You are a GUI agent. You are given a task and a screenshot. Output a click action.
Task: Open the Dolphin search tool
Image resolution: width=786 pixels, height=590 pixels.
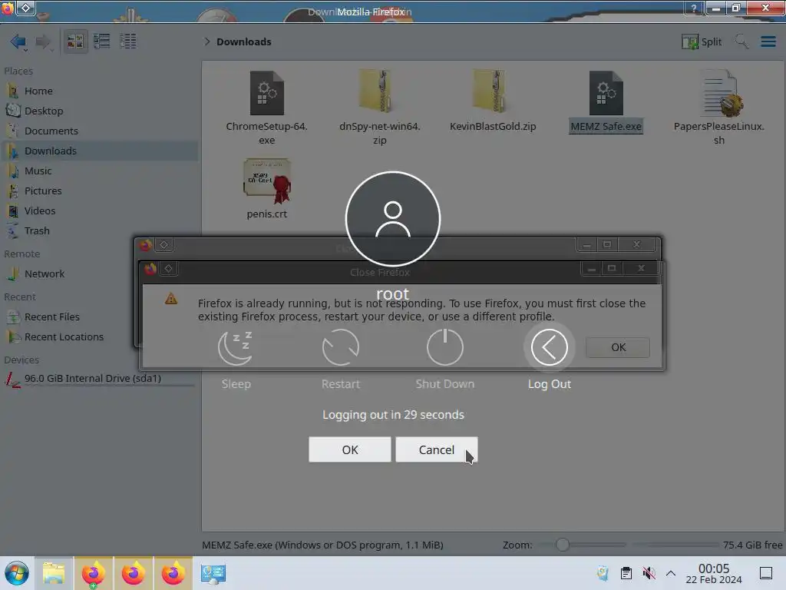(x=741, y=41)
